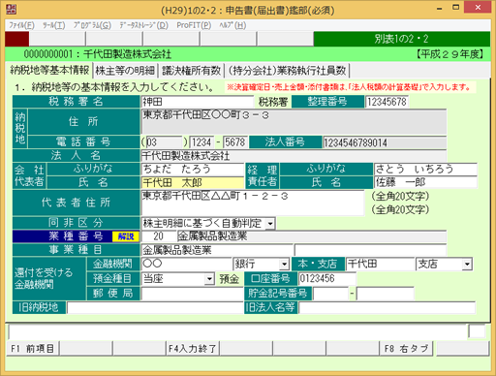Click the 税務署名 field containing 神田
Image resolution: width=496 pixels, height=376 pixels.
coord(198,102)
